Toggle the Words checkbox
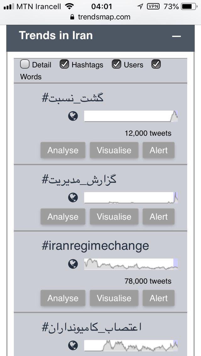201x356 pixels. (x=156, y=64)
